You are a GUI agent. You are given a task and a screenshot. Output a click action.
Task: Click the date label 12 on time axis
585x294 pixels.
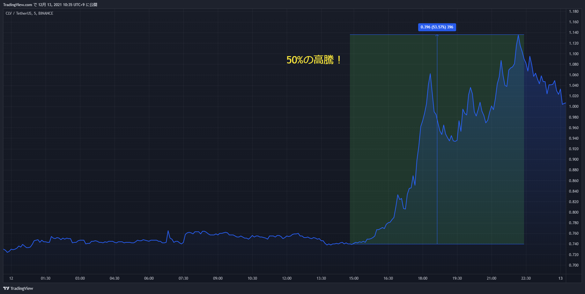coord(11,278)
